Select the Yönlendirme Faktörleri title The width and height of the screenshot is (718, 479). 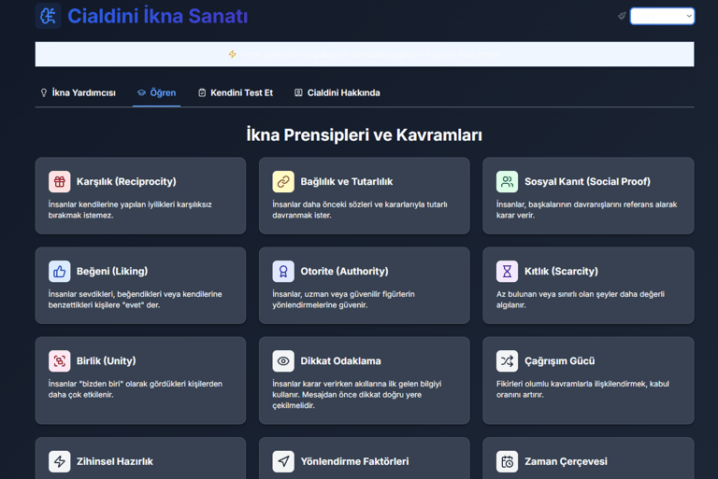[x=354, y=461]
